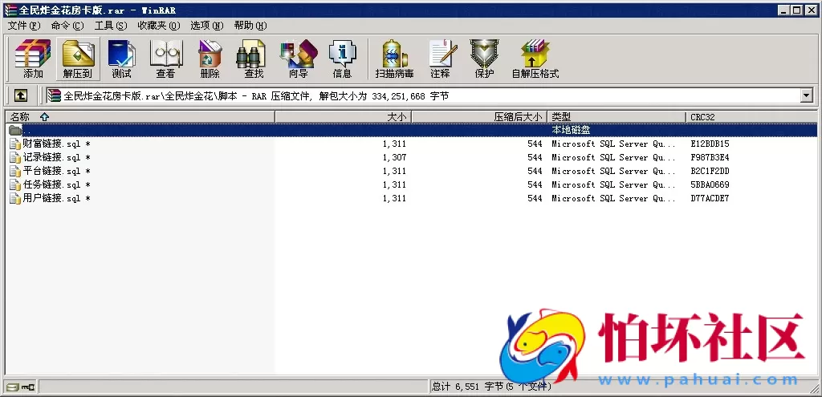The image size is (822, 397).
Task: Click the disk/key icon in status bar
Action: pyautogui.click(x=21, y=387)
